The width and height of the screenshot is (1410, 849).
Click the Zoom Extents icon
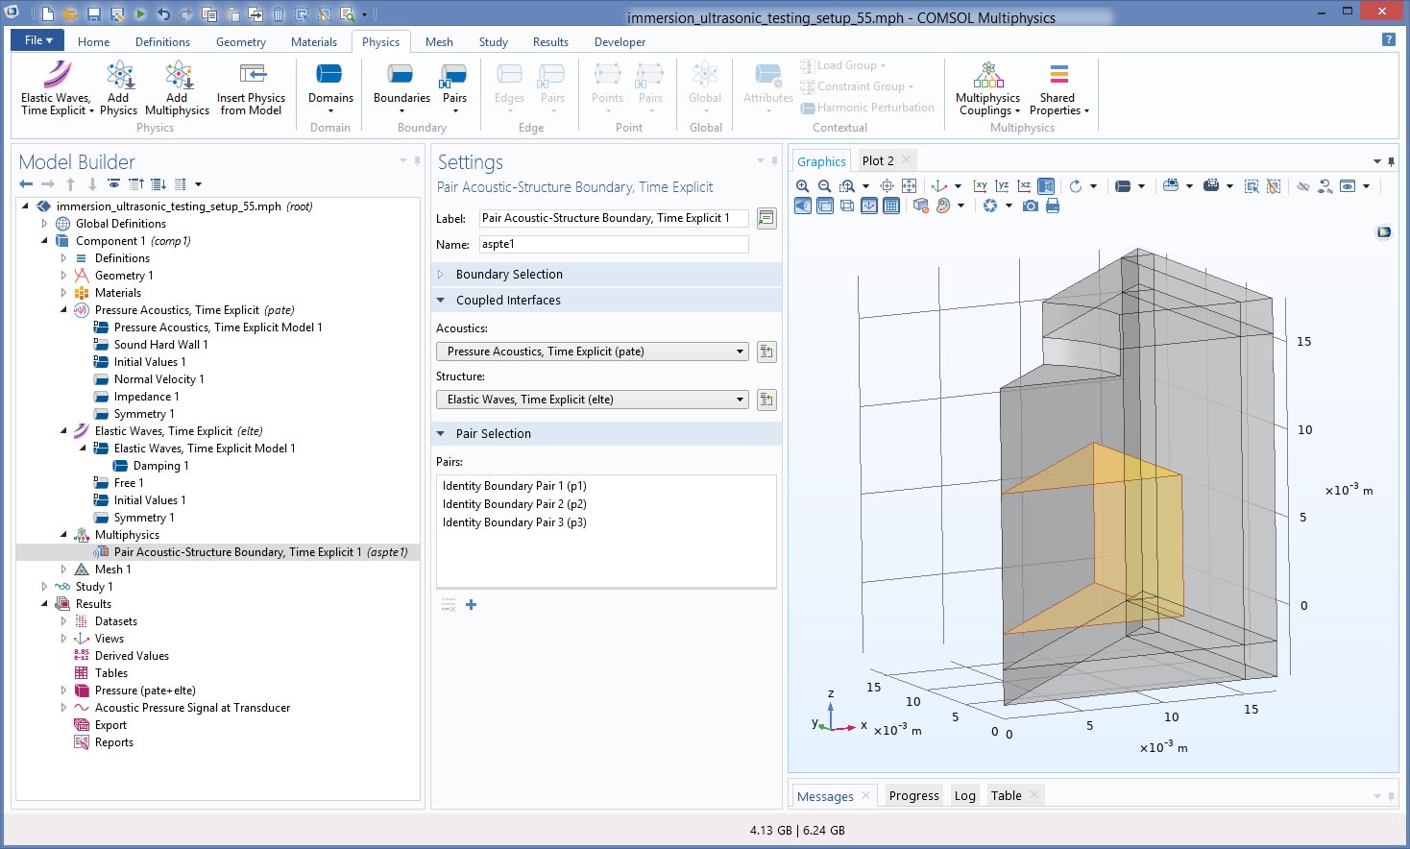click(x=909, y=186)
